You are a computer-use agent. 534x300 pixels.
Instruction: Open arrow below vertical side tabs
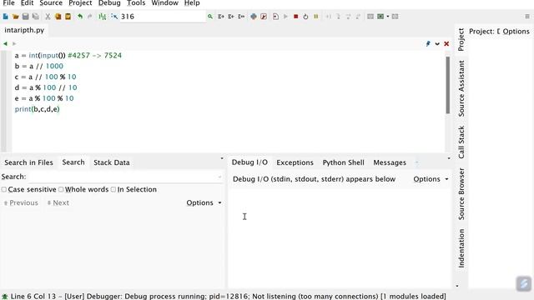[457, 286]
